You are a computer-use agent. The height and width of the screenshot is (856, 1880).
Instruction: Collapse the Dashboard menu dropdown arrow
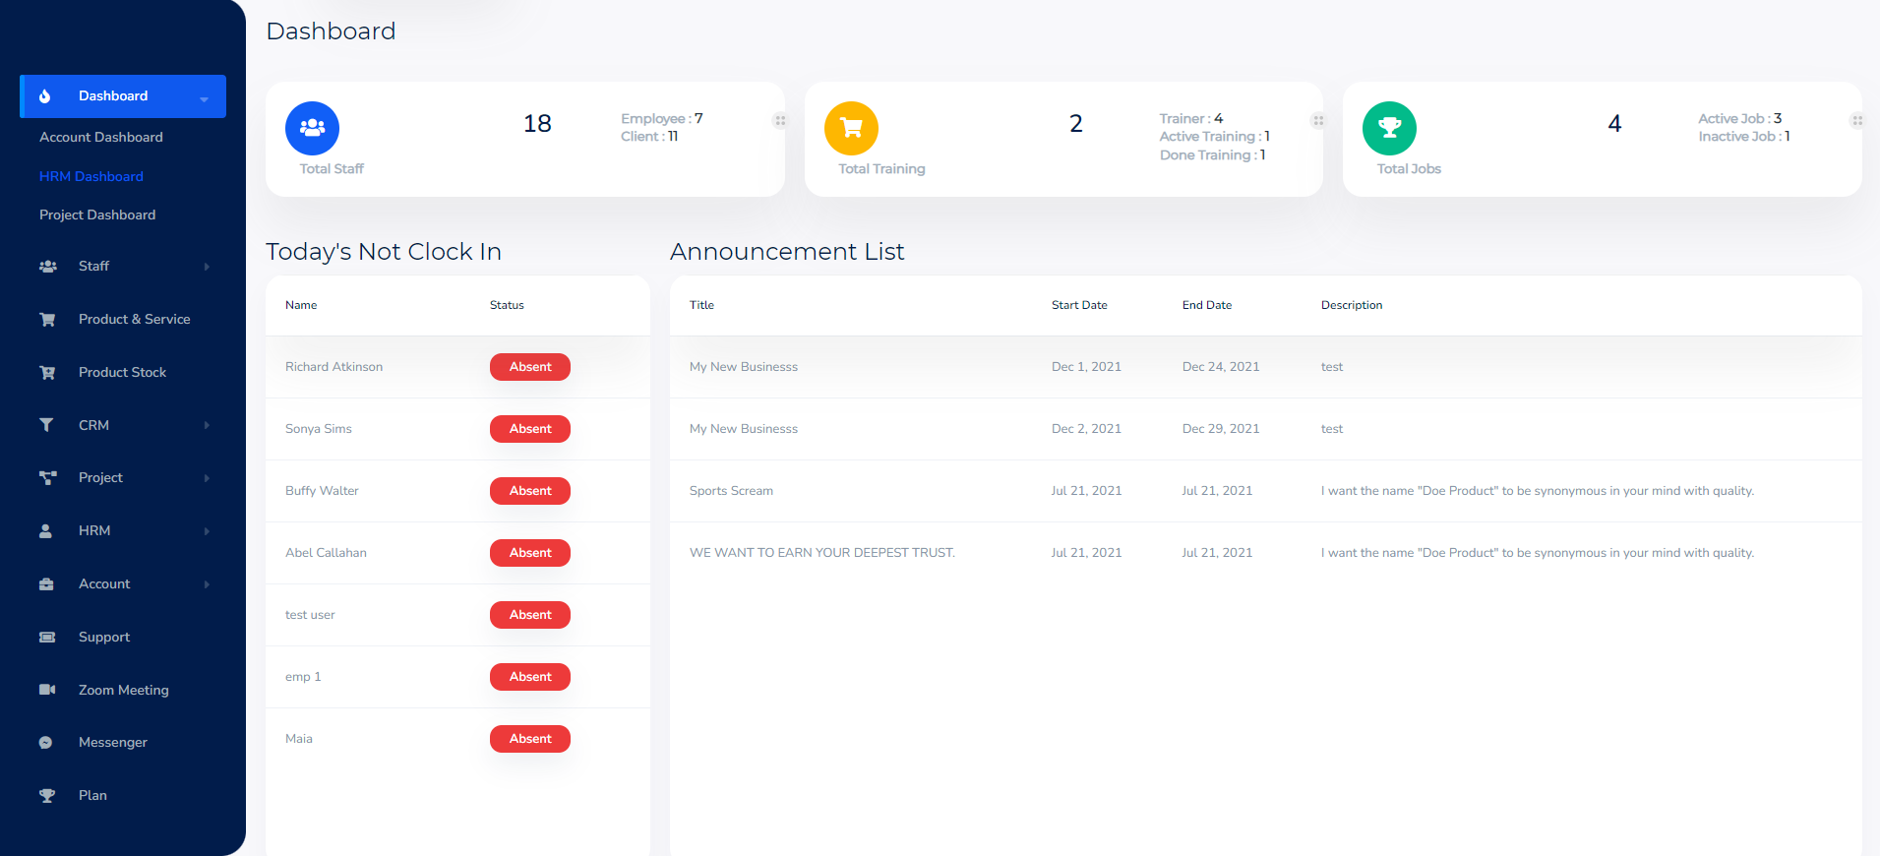pyautogui.click(x=204, y=98)
